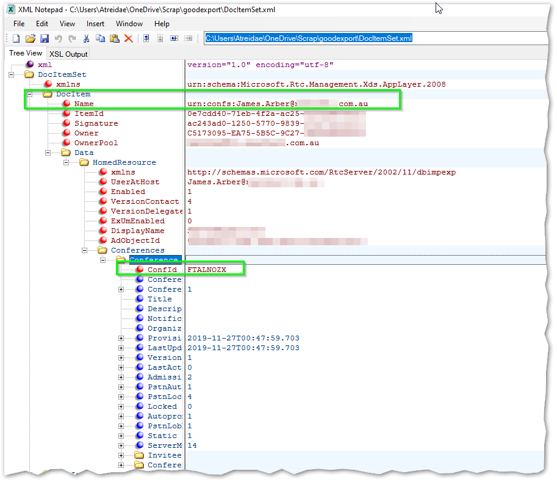Viewport: 557px width, 482px height.
Task: Open the Insert menu
Action: tap(95, 24)
